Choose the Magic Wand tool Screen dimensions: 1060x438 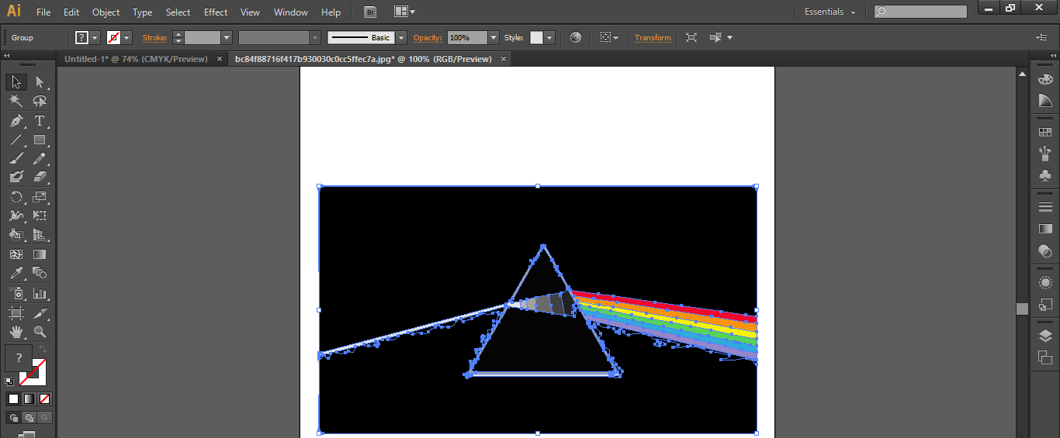pyautogui.click(x=16, y=101)
